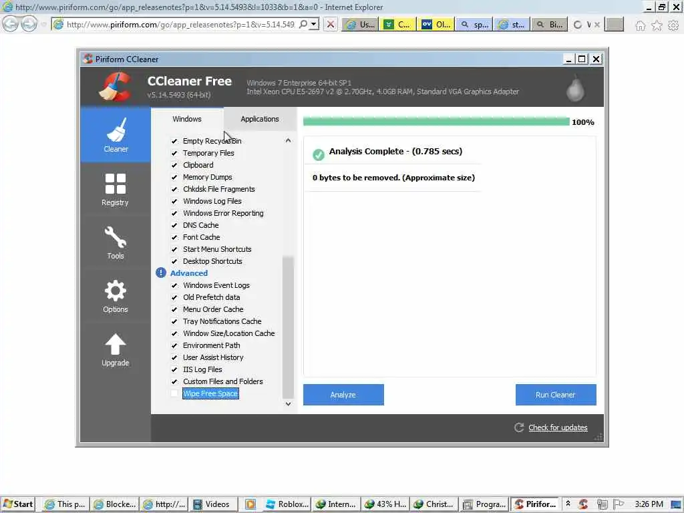Show hidden system tray icons
This screenshot has height=513, width=684.
tap(568, 504)
